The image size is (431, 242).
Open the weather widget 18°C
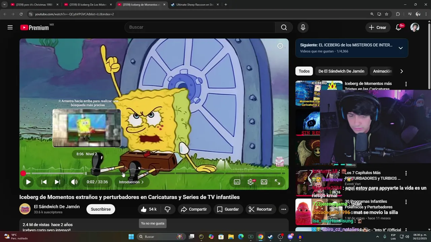[15, 237]
